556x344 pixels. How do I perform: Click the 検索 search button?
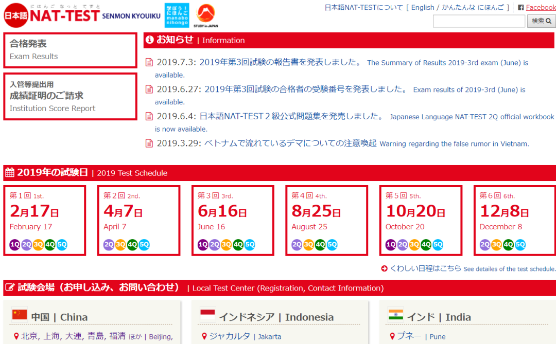coord(541,21)
